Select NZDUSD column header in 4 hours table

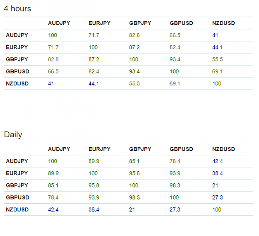tap(223, 23)
